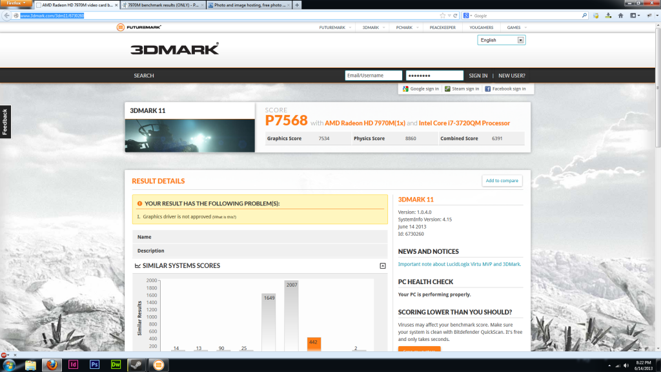
Task: Click the 'What is this?' driver link
Action: (x=224, y=217)
